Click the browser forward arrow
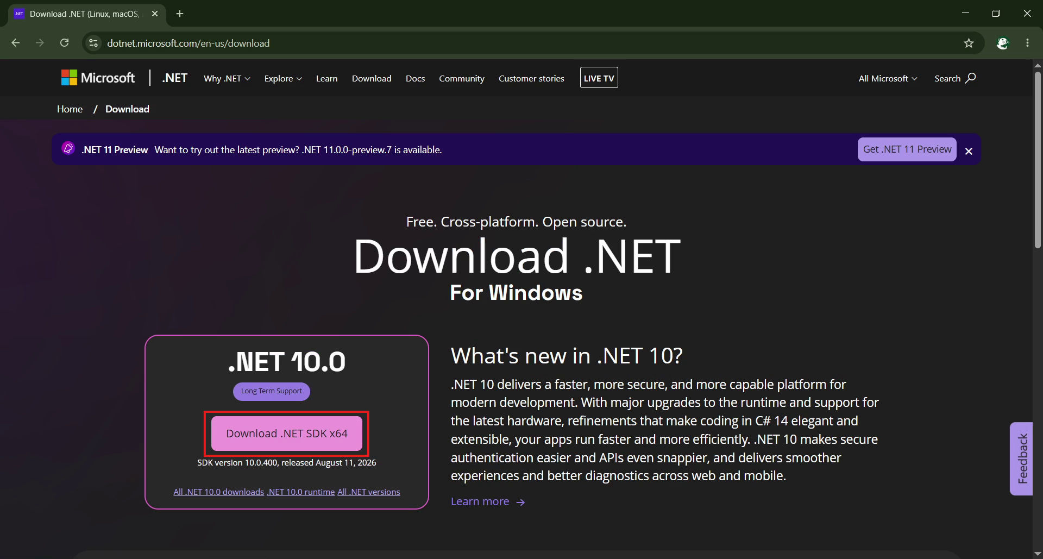The width and height of the screenshot is (1043, 559). point(40,43)
